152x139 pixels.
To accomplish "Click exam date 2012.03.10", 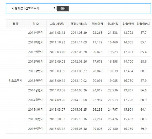I will click(57, 52).
